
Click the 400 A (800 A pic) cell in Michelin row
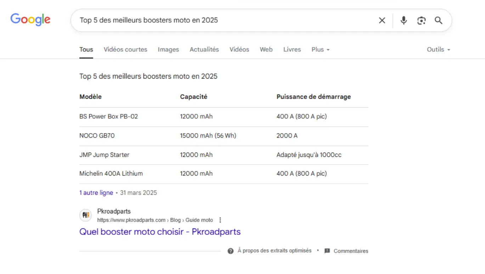[x=301, y=173]
